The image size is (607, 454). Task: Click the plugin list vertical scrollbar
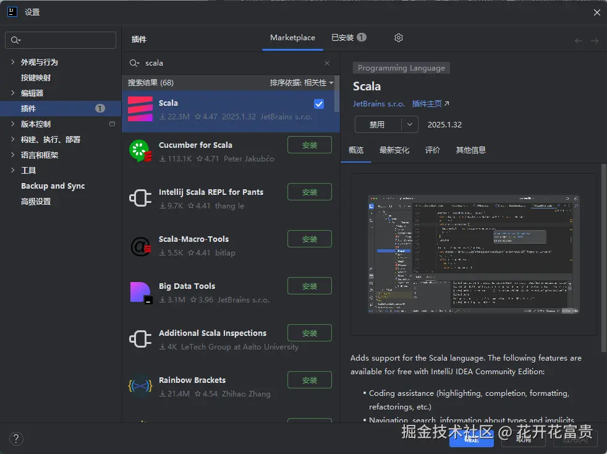(x=337, y=94)
